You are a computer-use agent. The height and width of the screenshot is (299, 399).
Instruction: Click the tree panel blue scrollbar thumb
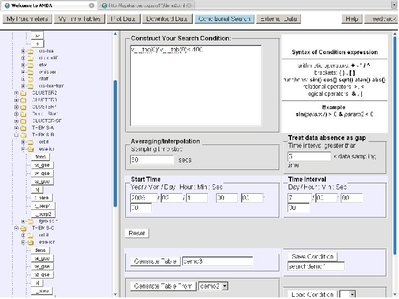115,143
